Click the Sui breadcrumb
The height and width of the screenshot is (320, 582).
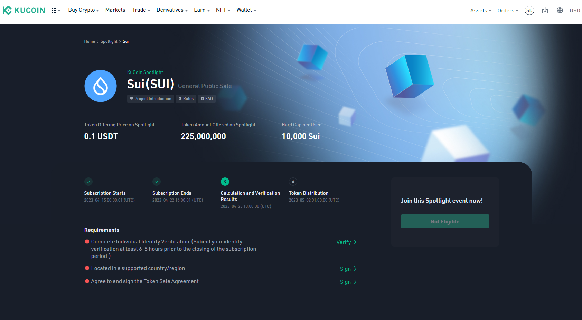[x=126, y=41]
